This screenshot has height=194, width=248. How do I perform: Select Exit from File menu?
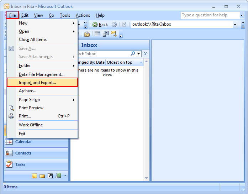tap(42, 134)
